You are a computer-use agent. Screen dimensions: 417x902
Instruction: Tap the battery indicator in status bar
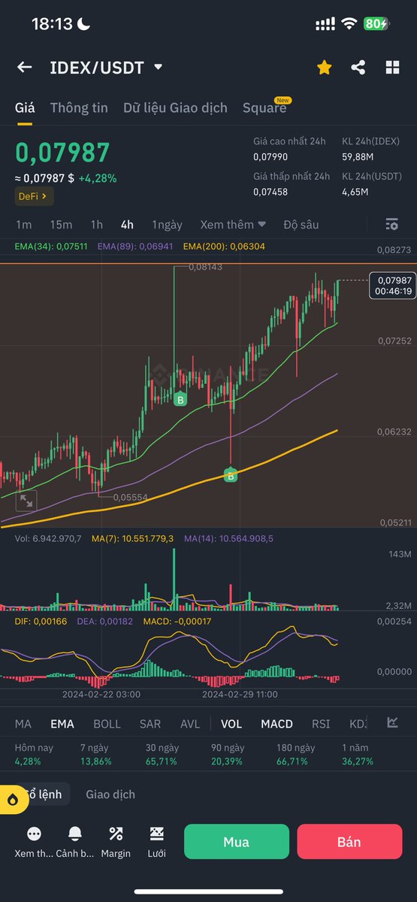(x=376, y=24)
